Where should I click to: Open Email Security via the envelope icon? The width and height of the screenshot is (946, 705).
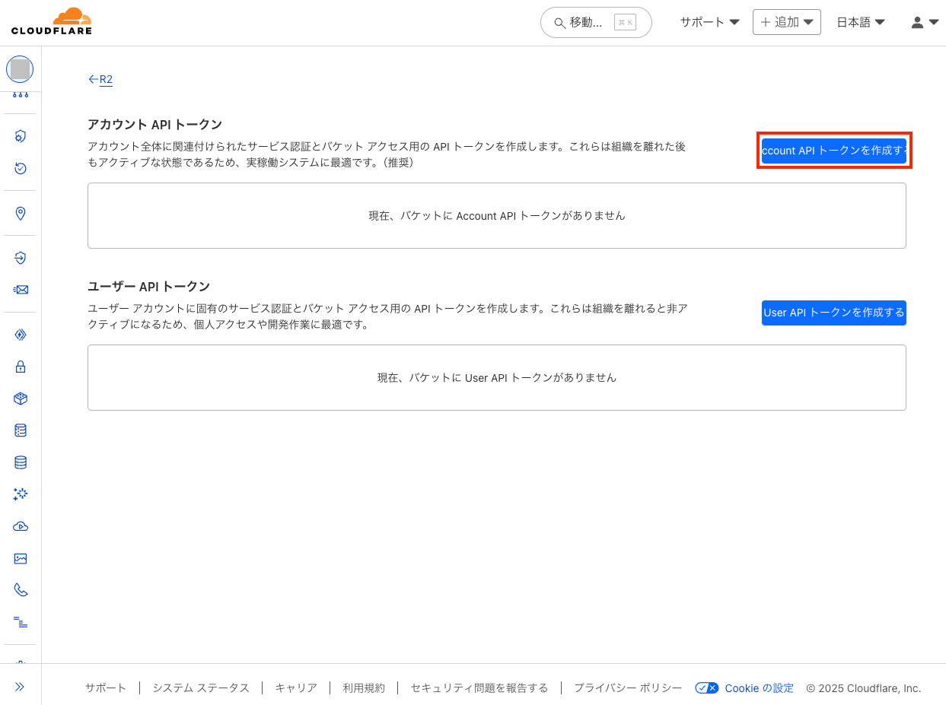[20, 290]
